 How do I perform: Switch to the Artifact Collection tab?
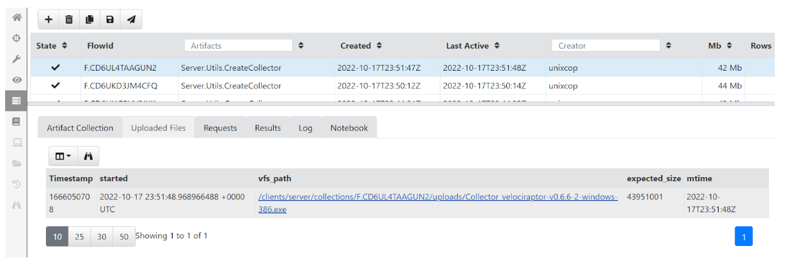80,128
